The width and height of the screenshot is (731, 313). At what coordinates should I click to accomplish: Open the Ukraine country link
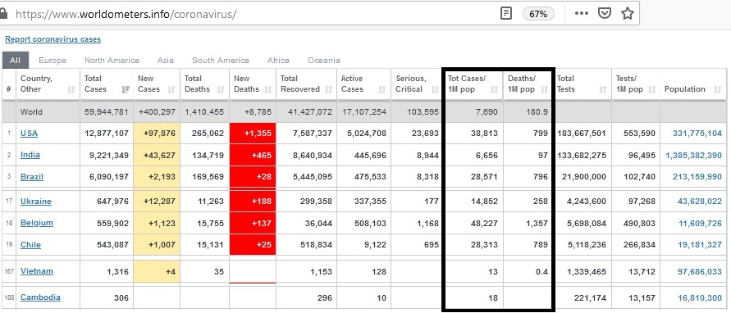[x=36, y=202]
